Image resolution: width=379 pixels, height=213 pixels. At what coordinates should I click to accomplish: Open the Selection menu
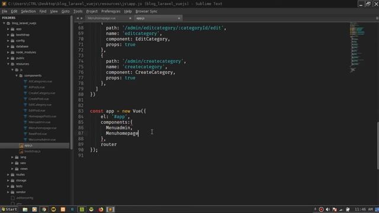tap(28, 11)
